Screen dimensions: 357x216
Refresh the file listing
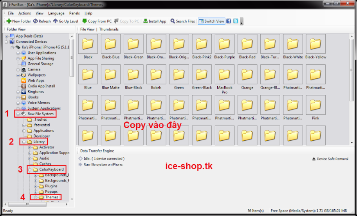tap(42, 21)
